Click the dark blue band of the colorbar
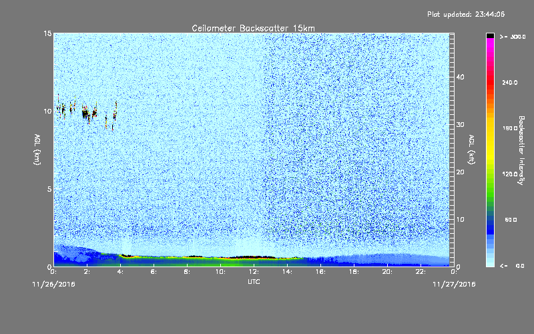Screen dimensions: 534x334 pyautogui.click(x=490, y=228)
